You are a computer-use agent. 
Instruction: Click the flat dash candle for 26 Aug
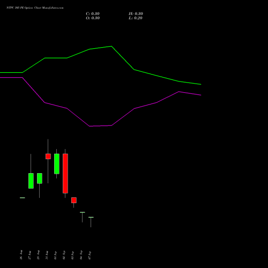click(23, 198)
